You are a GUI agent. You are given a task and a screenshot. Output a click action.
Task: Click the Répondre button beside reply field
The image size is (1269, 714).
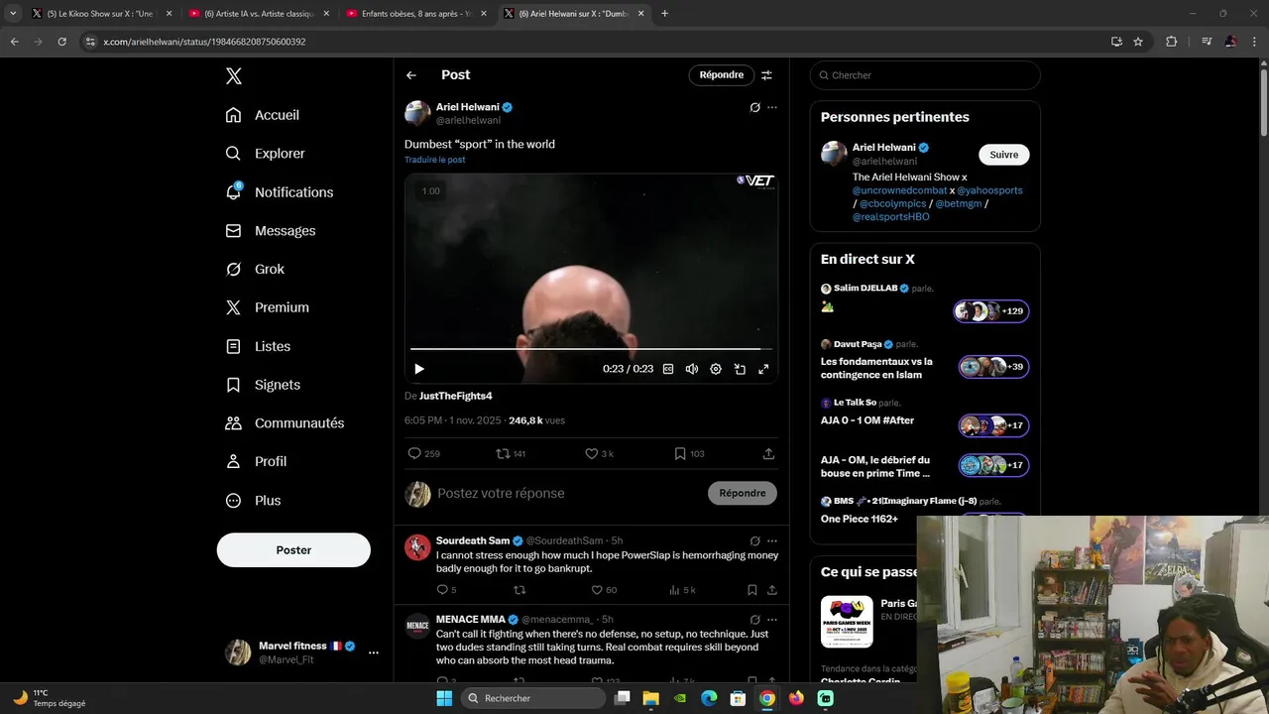pos(743,493)
